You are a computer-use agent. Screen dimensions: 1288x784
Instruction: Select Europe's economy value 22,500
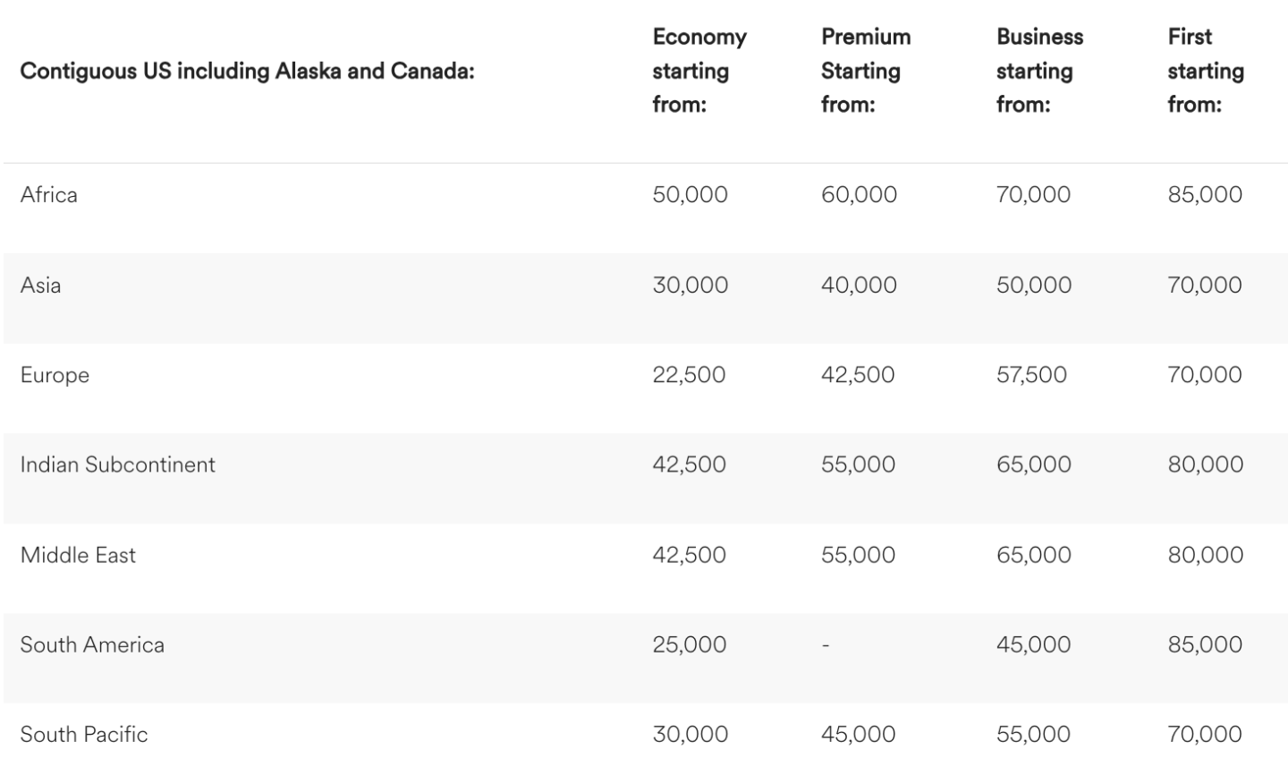pyautogui.click(x=689, y=375)
